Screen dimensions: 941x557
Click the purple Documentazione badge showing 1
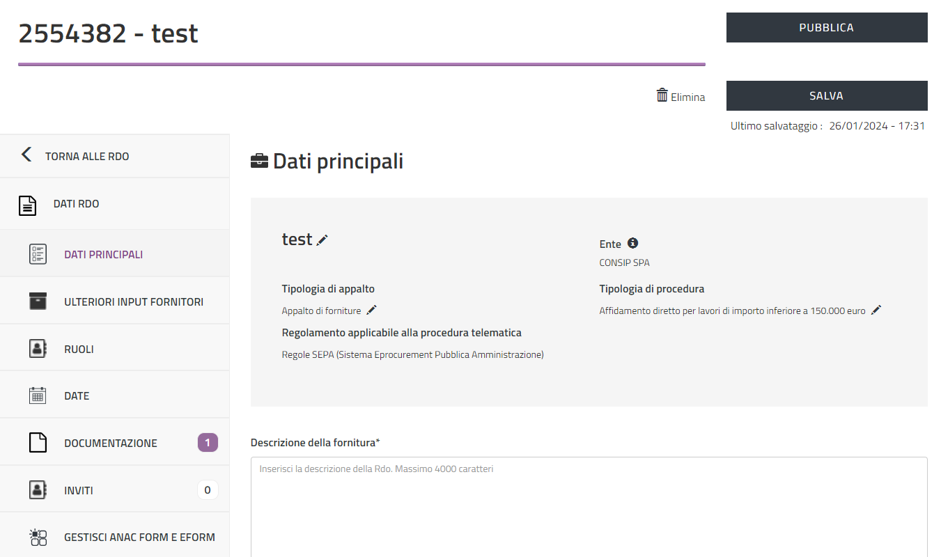[x=208, y=443]
